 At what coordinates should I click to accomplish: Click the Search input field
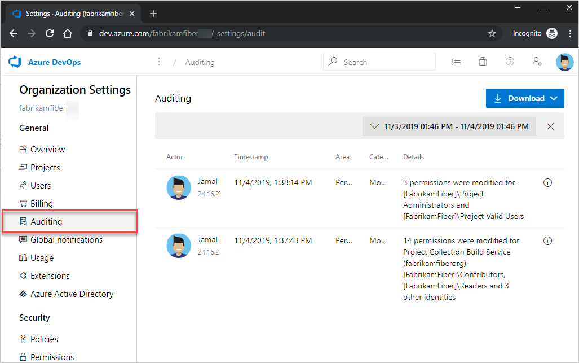coord(379,62)
